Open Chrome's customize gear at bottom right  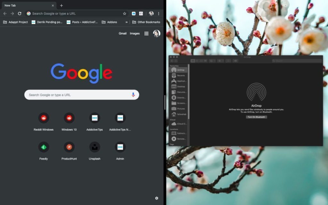pos(157,198)
